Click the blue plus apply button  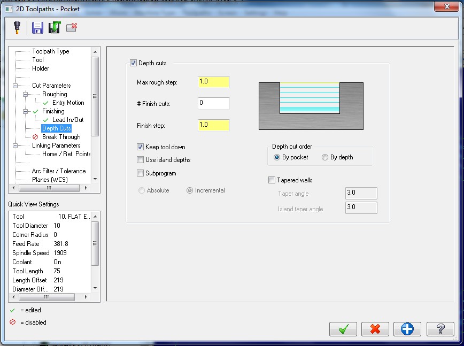pos(407,329)
